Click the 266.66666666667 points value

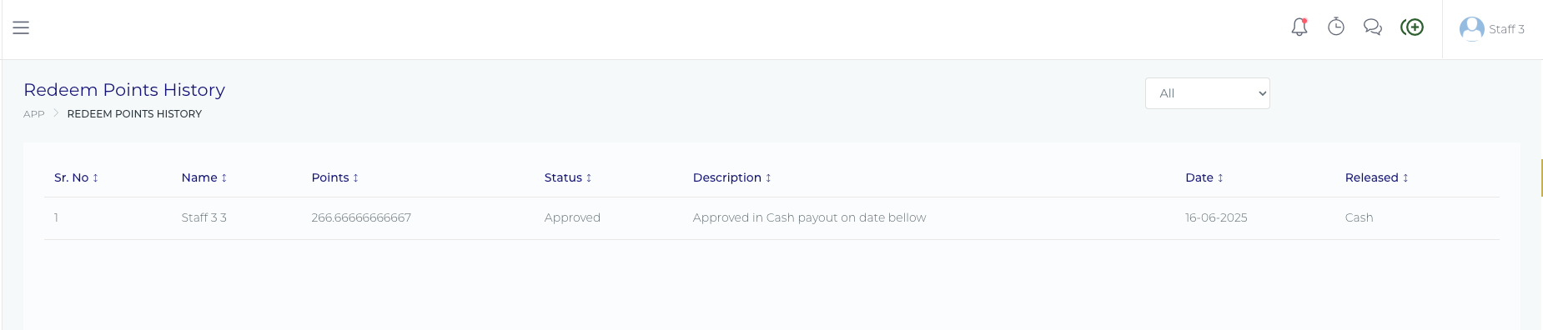tap(361, 217)
